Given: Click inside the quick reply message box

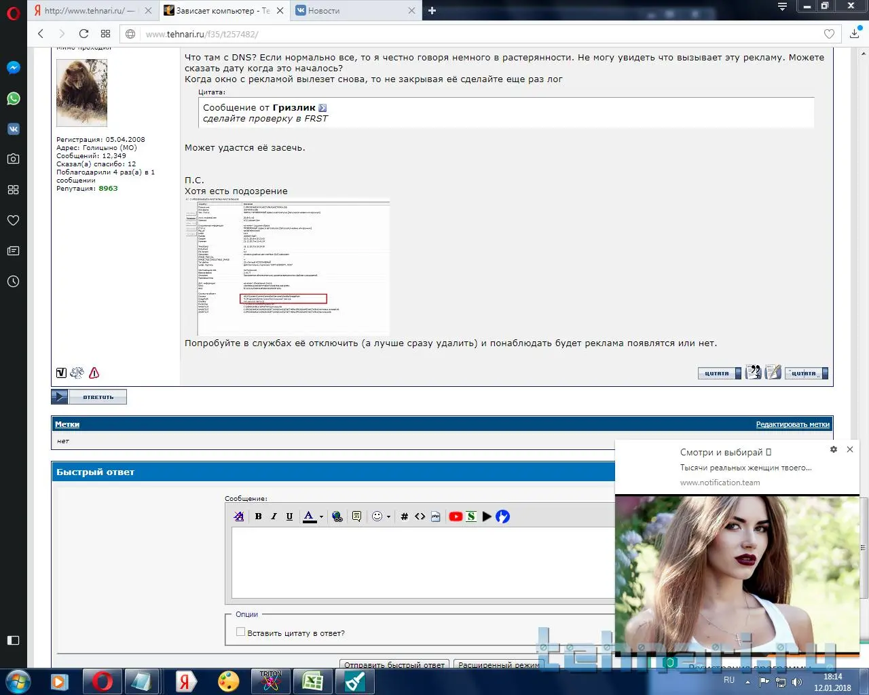Looking at the screenshot, I should 423,563.
